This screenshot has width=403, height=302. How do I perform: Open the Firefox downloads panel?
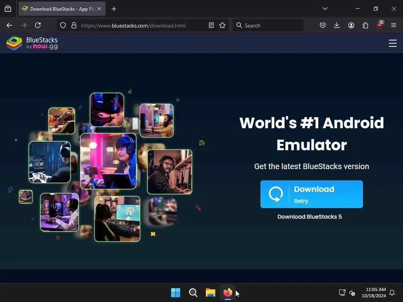pyautogui.click(x=337, y=25)
